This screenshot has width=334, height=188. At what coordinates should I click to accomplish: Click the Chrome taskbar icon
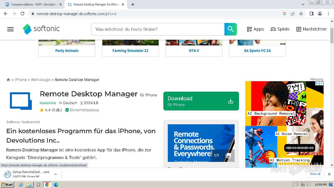47,185
